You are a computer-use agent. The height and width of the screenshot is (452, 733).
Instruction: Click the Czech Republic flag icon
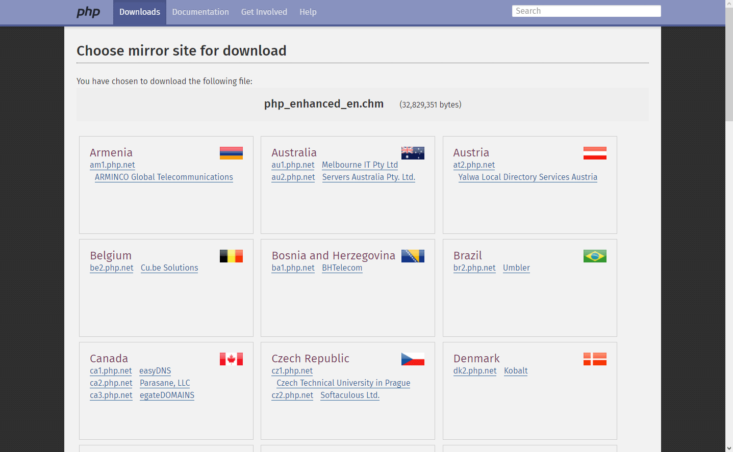[413, 359]
